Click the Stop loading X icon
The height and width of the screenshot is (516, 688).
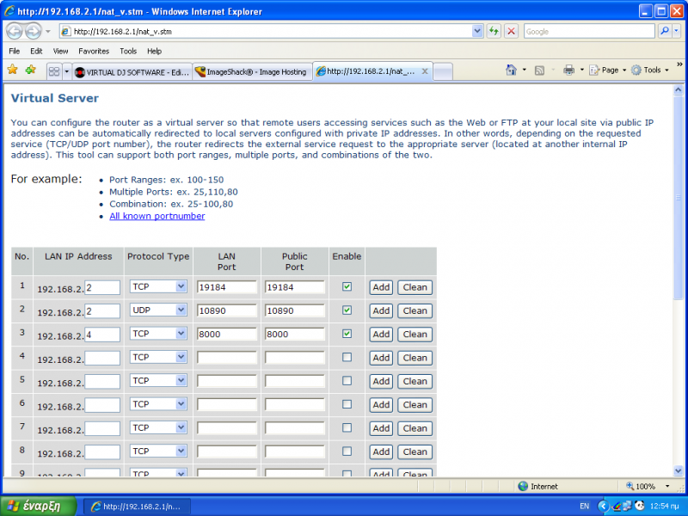tap(511, 31)
